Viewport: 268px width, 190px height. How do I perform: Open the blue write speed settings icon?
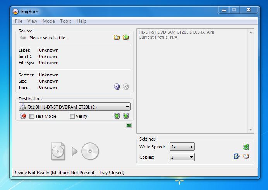(237, 156)
